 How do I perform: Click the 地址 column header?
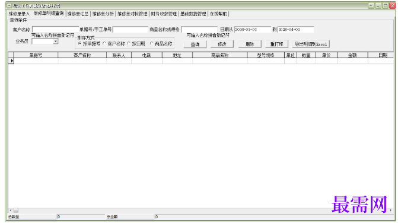tap(177, 55)
